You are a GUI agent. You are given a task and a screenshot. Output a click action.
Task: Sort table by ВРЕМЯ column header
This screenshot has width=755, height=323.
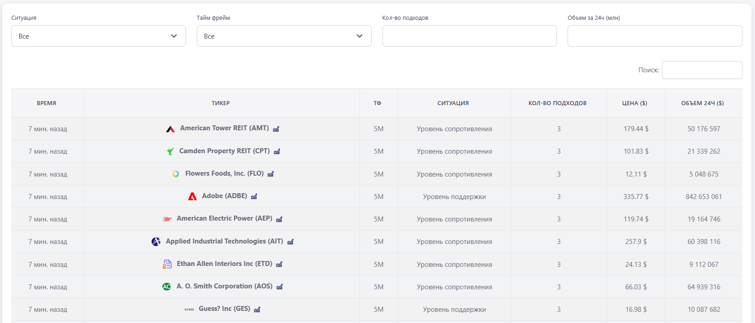(x=47, y=103)
